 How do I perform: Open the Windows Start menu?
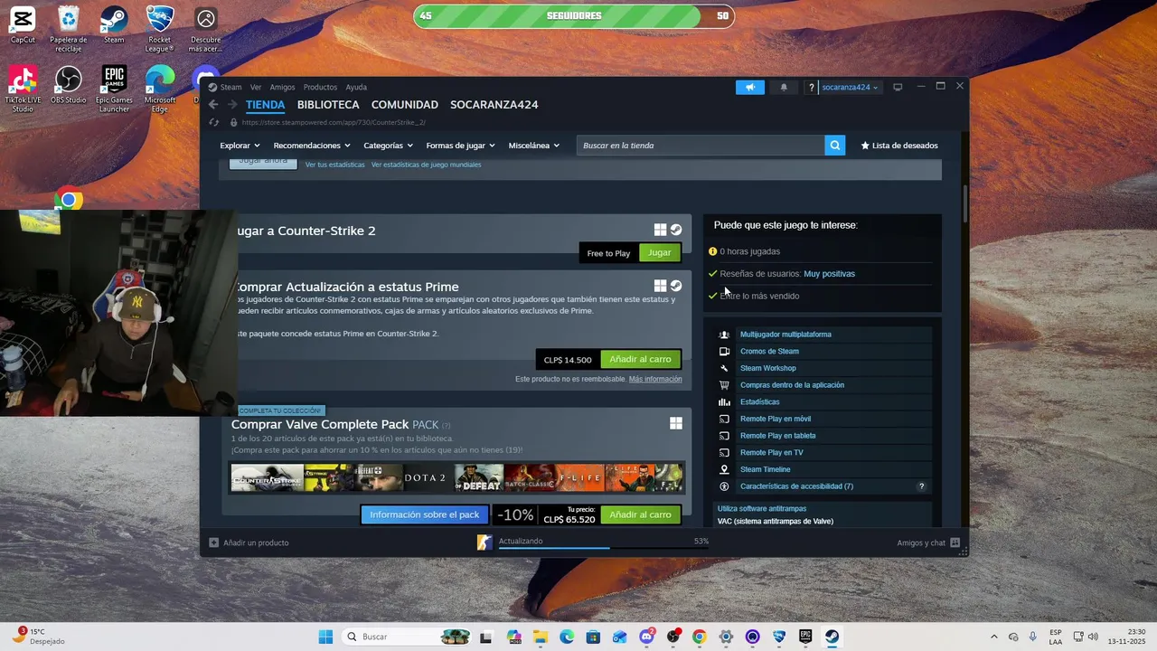point(325,637)
